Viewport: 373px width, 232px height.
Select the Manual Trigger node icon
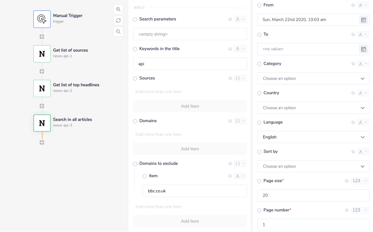click(x=42, y=19)
